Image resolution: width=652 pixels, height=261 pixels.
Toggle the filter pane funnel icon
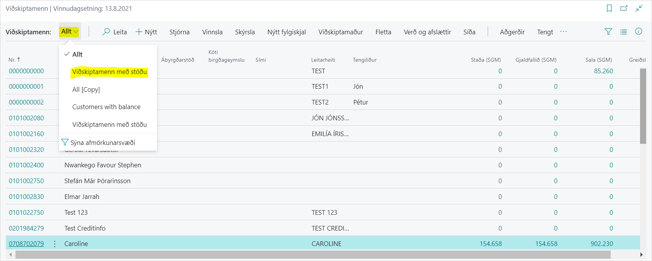[x=608, y=32]
